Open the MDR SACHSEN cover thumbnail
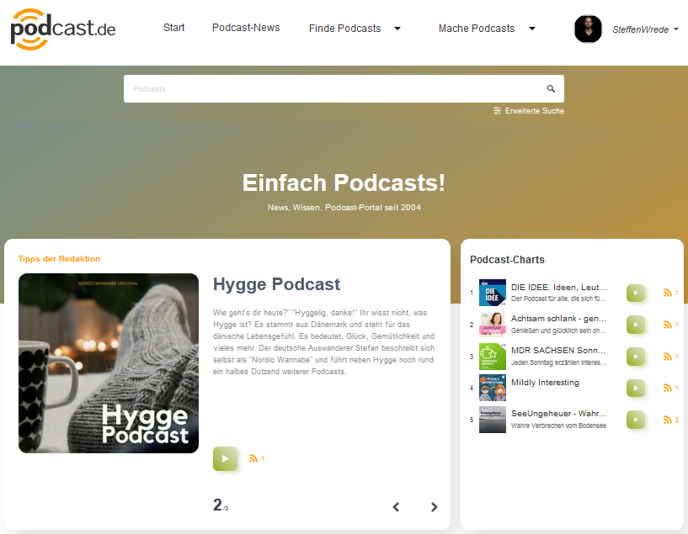This screenshot has height=534, width=688. click(x=493, y=357)
